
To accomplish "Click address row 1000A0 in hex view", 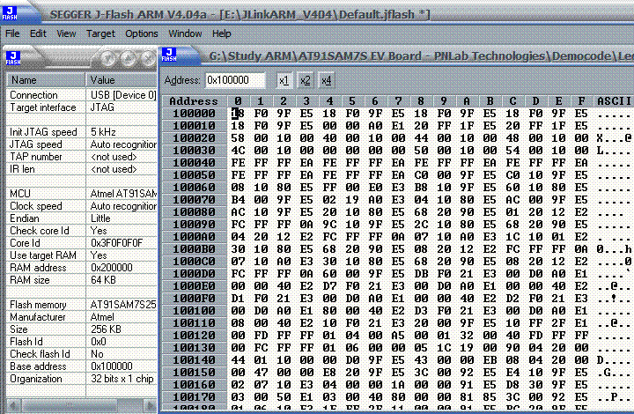I will coord(194,237).
